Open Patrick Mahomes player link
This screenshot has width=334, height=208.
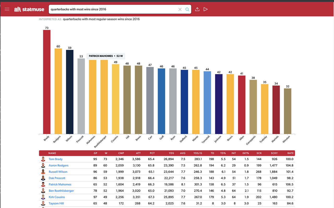pos(60,184)
